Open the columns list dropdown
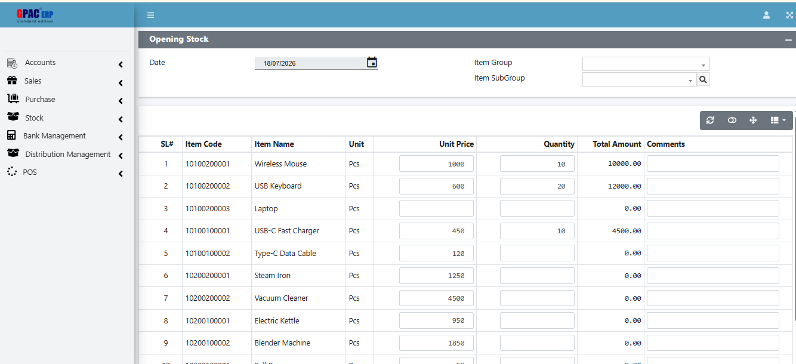 [778, 120]
